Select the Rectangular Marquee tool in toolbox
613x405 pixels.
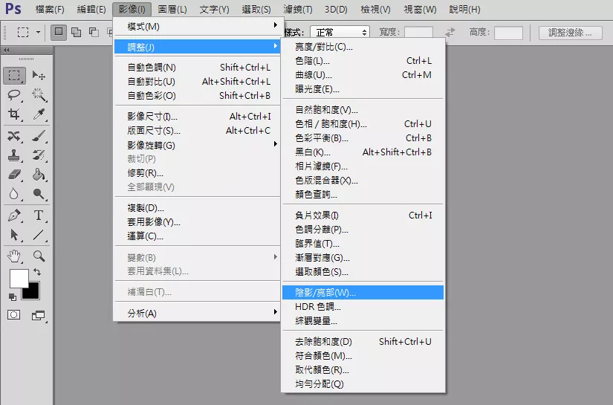[x=14, y=76]
